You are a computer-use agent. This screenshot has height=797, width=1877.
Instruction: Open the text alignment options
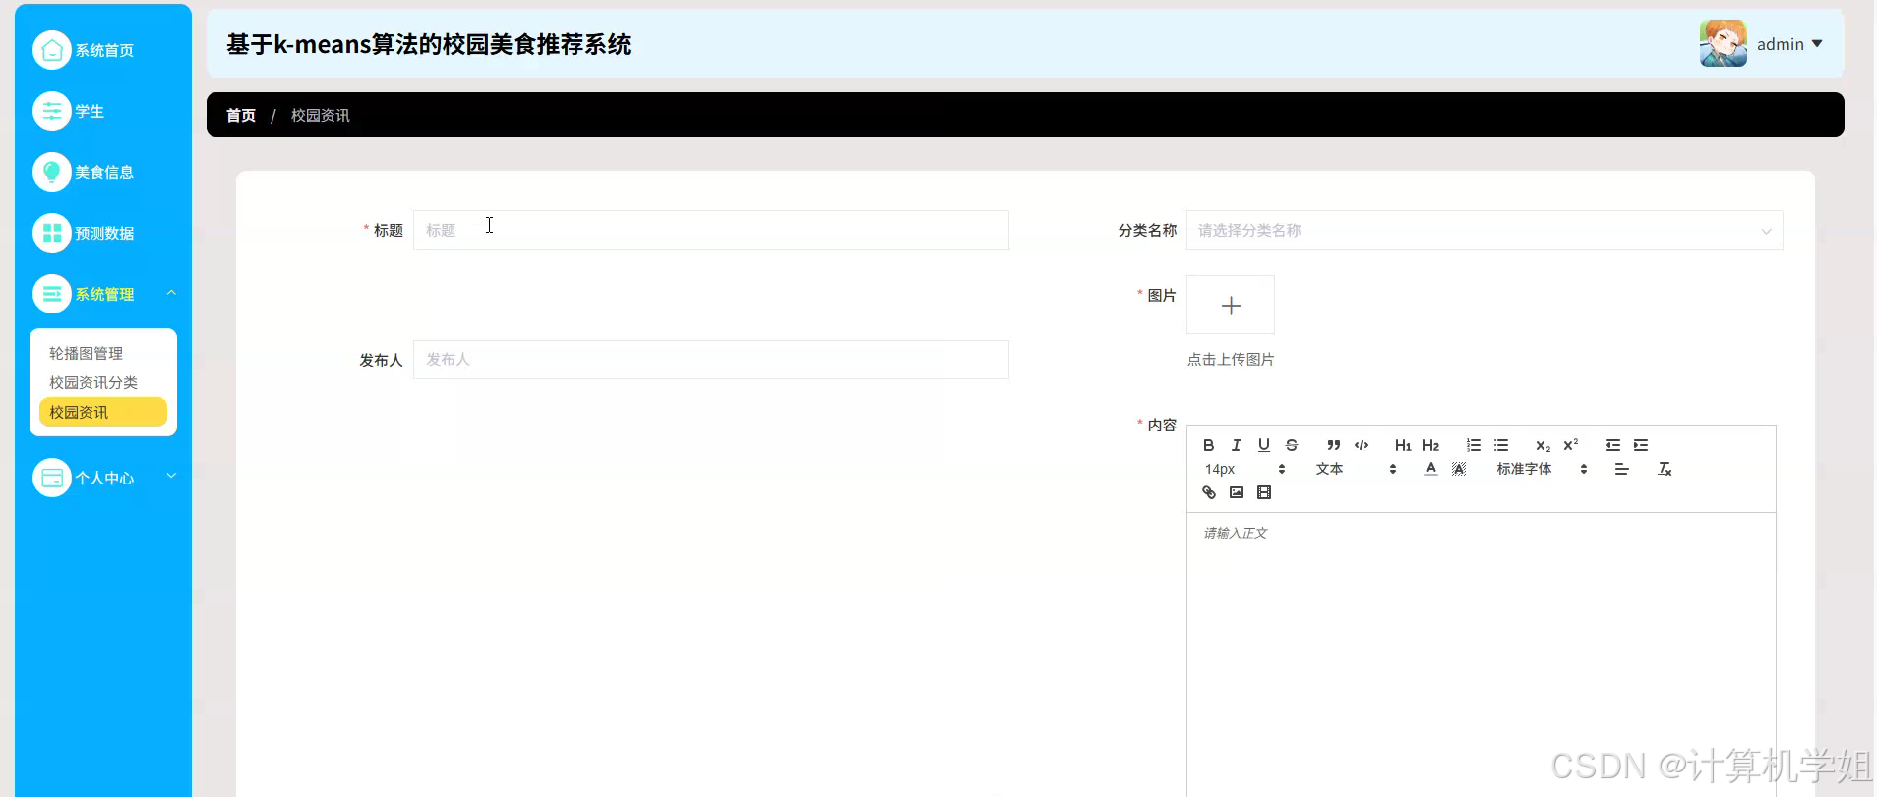(x=1622, y=469)
